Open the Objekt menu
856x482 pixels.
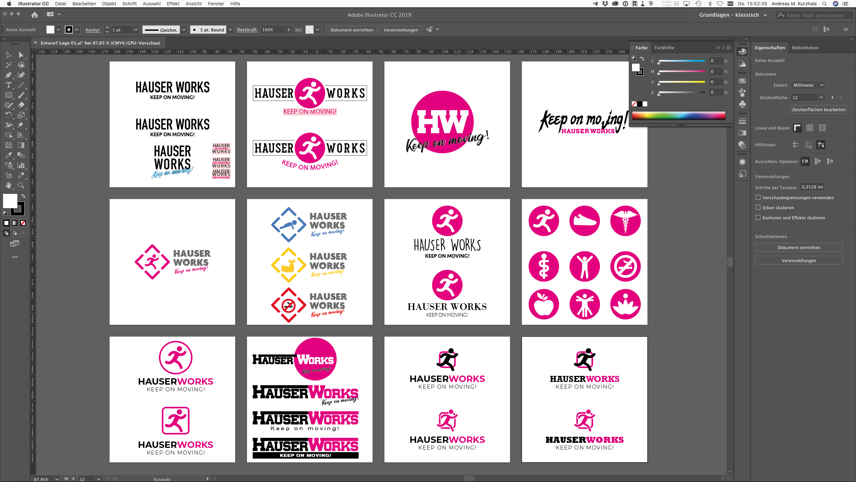click(x=109, y=4)
